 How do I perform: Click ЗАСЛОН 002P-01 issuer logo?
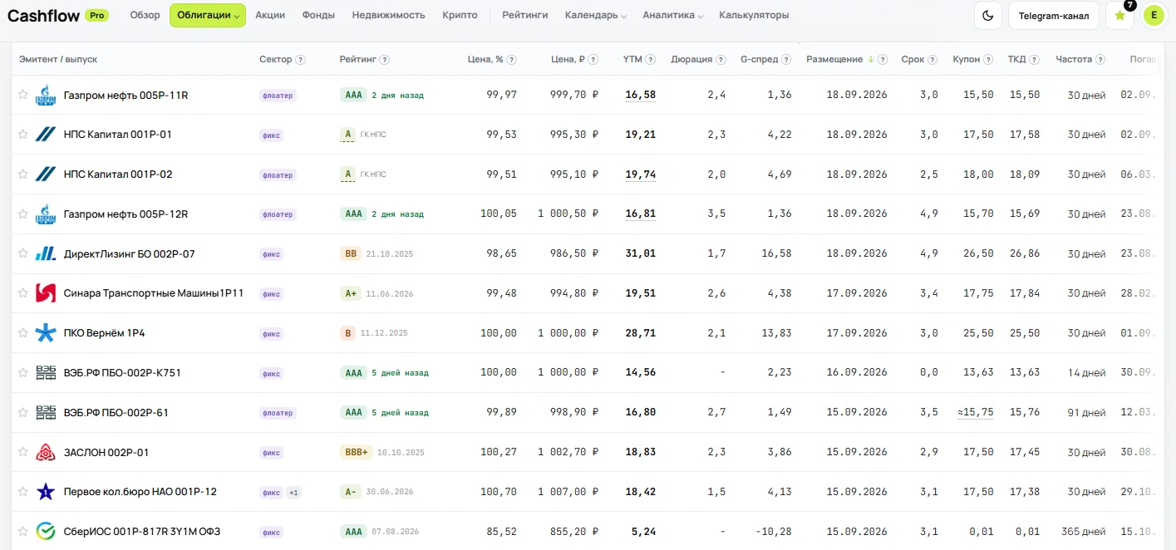(46, 453)
